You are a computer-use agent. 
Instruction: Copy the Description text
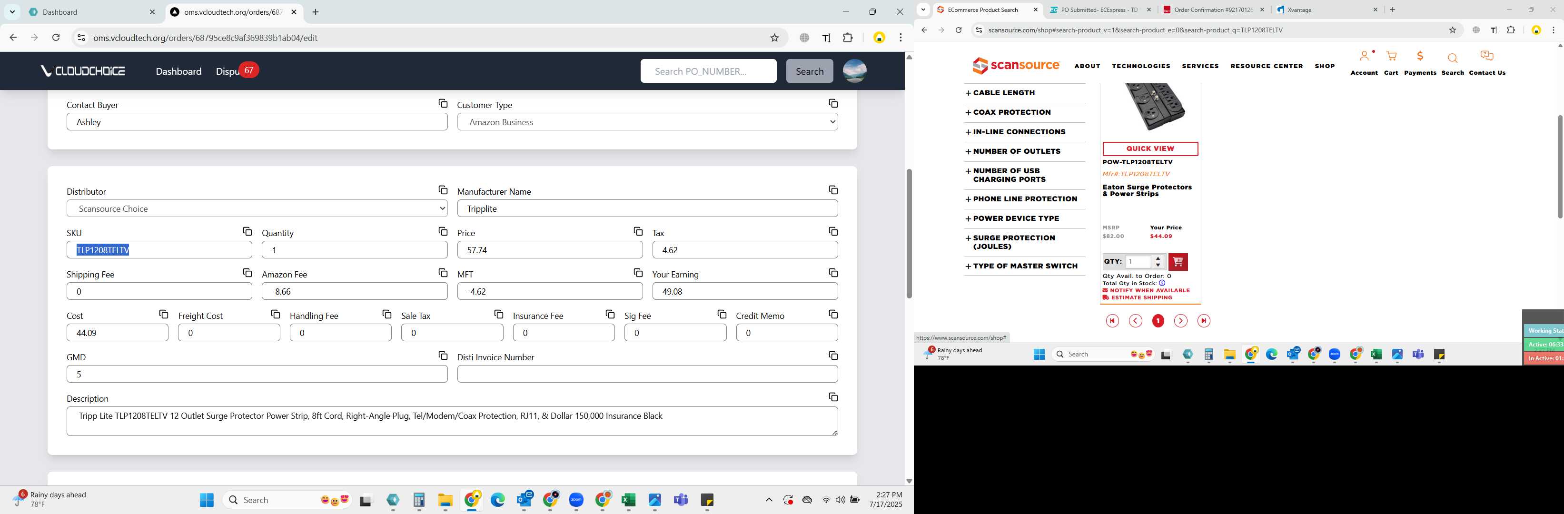pyautogui.click(x=833, y=397)
